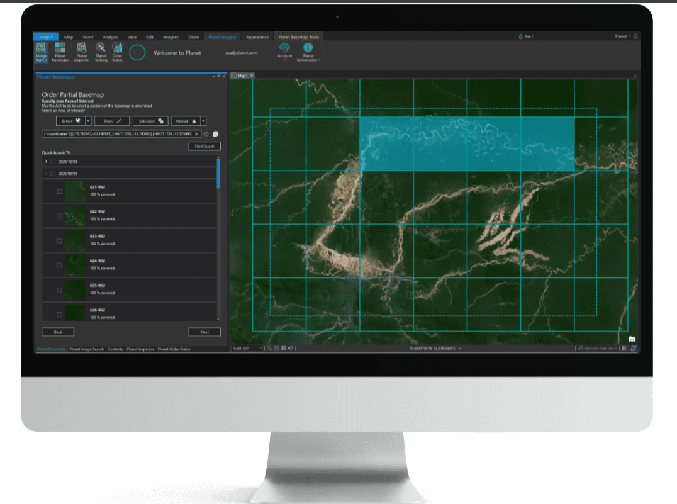Copy the AOI coordinates with clipboard icon

point(215,134)
